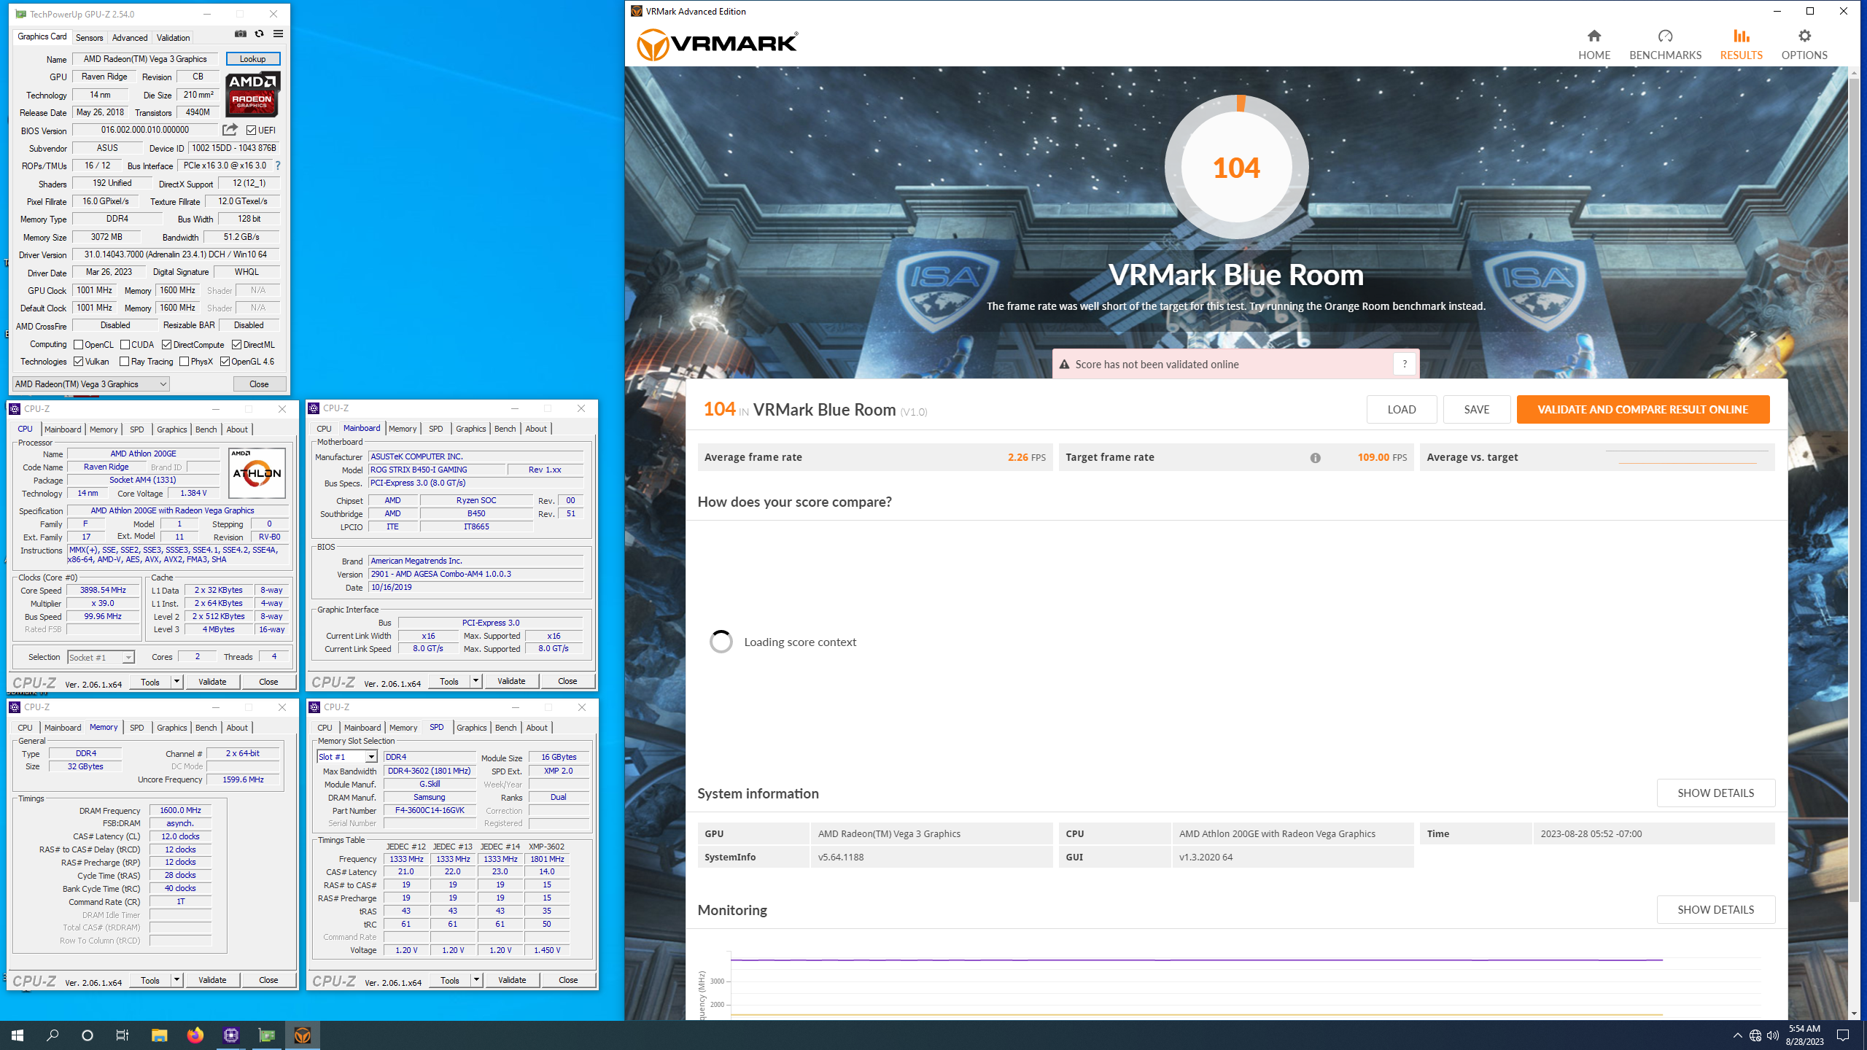Open Task View on taskbar
The width and height of the screenshot is (1867, 1050).
[123, 1035]
